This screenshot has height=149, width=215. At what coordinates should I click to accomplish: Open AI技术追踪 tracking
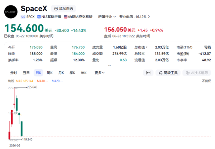click(197, 73)
